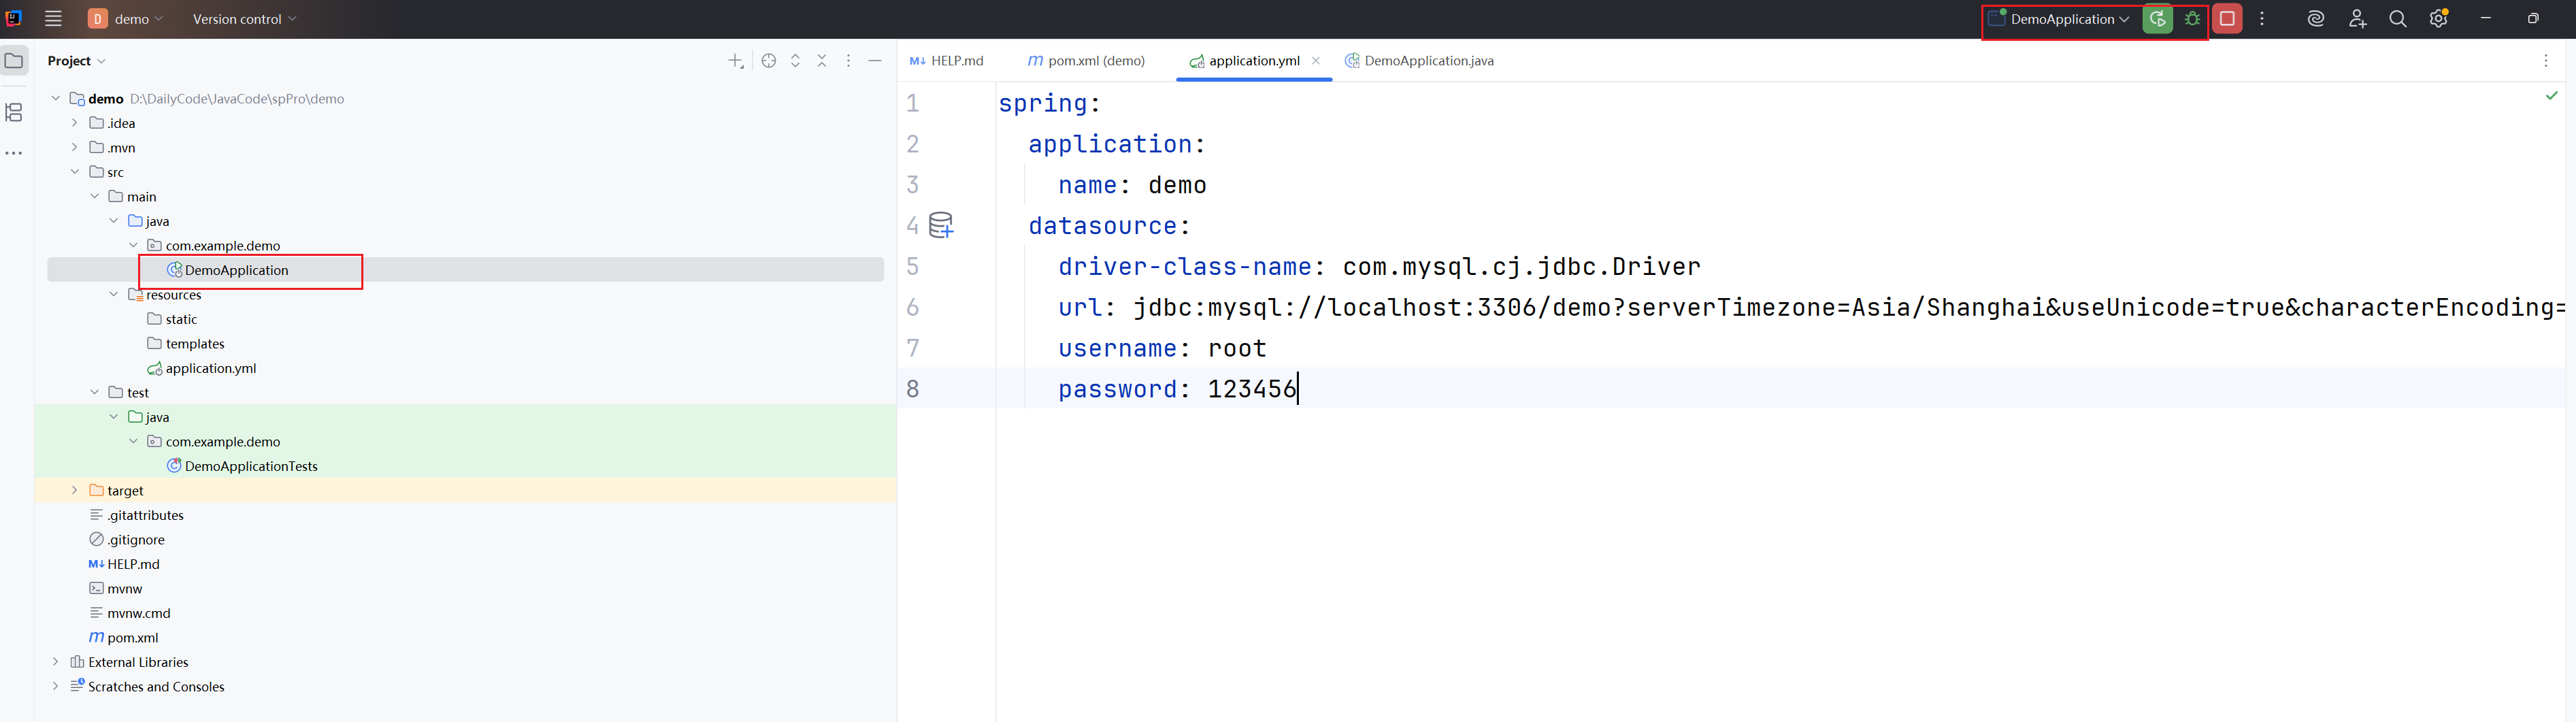This screenshot has width=2576, height=722.
Task: Open AI Assistant from the toolbar
Action: pos(2316,18)
